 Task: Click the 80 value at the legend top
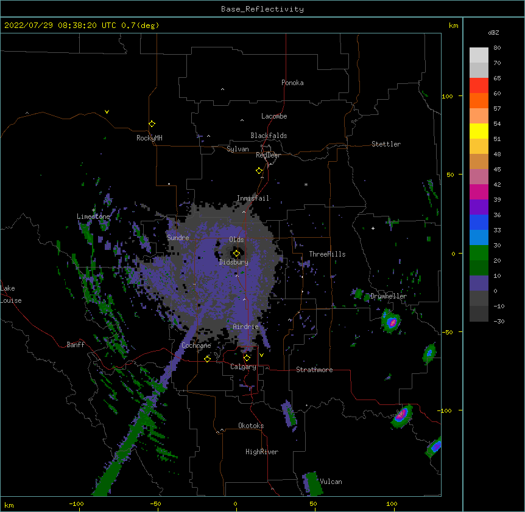tap(497, 48)
